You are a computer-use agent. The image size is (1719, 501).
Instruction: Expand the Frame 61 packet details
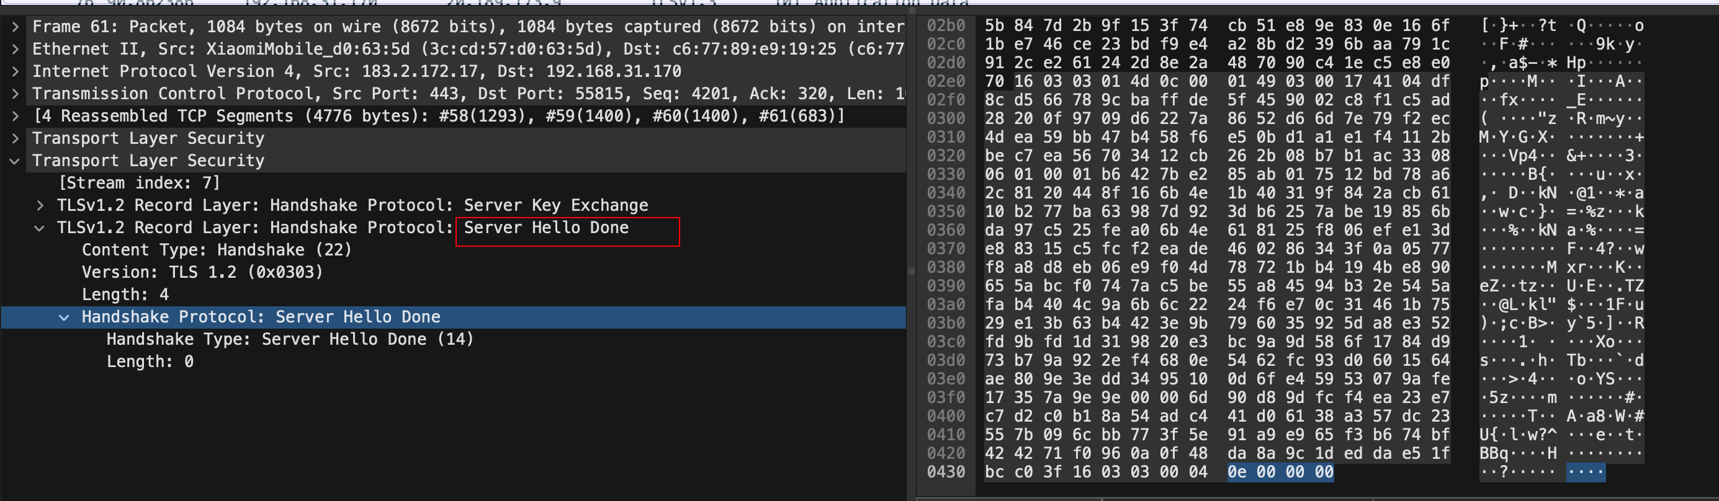[x=15, y=27]
